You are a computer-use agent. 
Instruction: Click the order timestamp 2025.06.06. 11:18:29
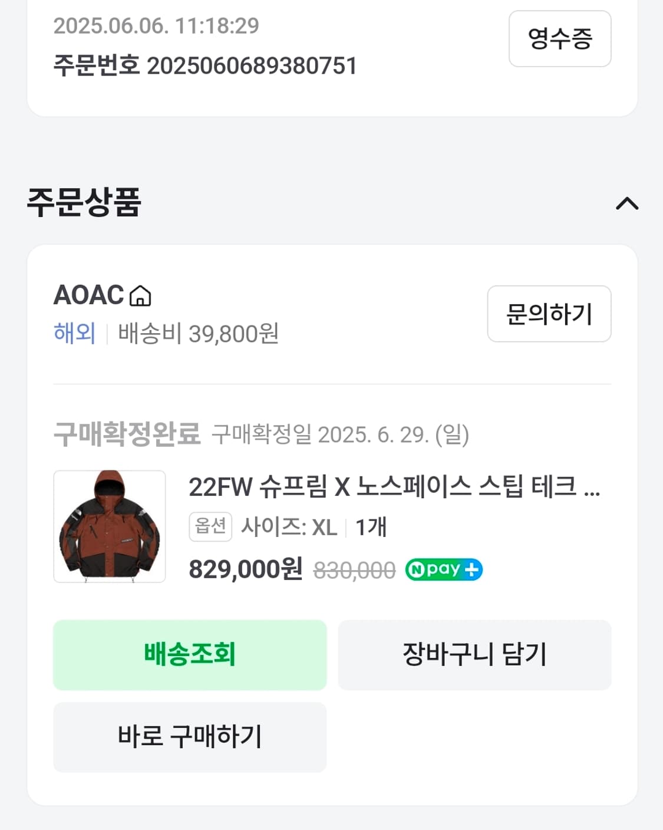click(x=156, y=25)
